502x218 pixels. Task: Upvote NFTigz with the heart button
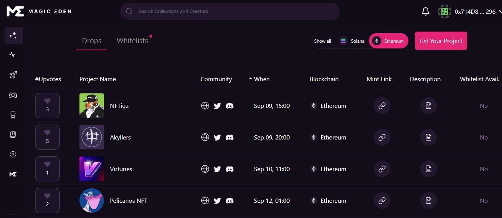pyautogui.click(x=47, y=106)
